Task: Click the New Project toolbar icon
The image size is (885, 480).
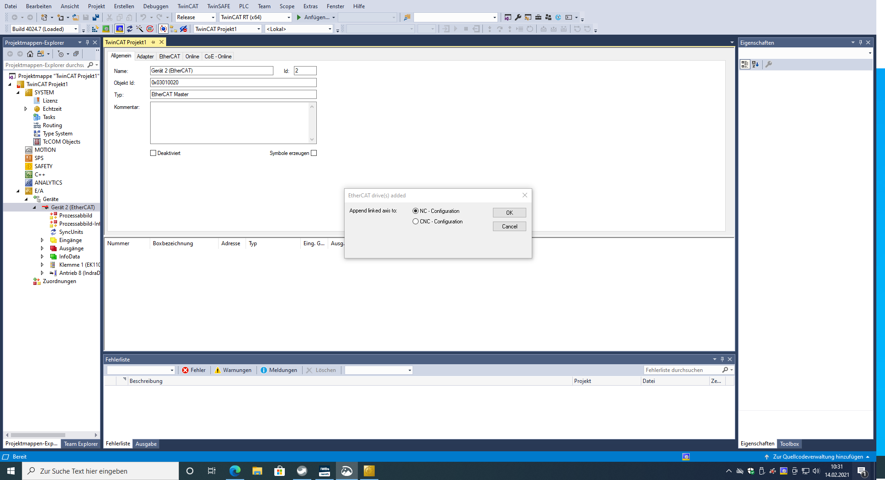Action: coord(44,17)
